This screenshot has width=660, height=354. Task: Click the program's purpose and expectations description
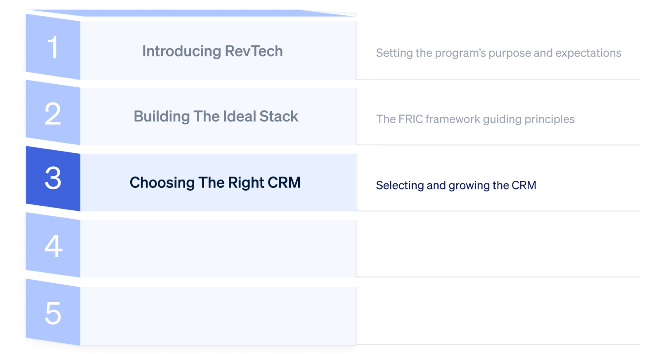click(498, 53)
